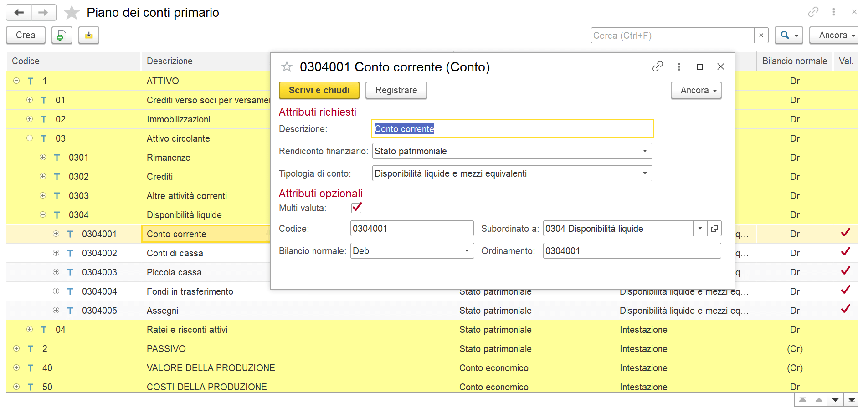Viewport: 858px width, 408px height.
Task: Move down one page in list
Action: click(x=835, y=400)
